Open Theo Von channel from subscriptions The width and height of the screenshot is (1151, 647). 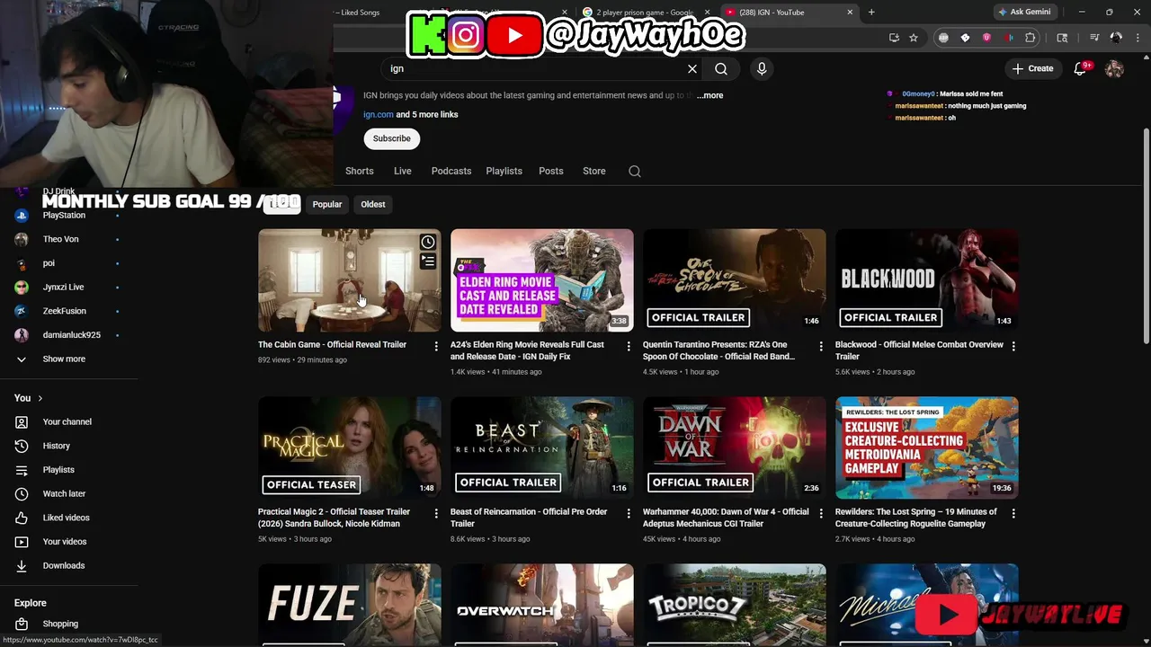60,239
